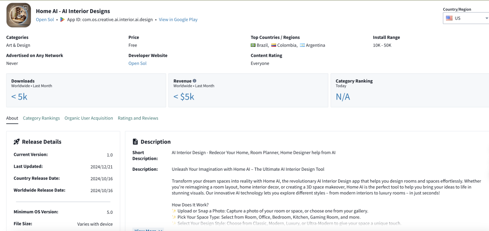Viewport: 489px width, 231px height.
Task: Switch to the About tab
Action: [12, 118]
